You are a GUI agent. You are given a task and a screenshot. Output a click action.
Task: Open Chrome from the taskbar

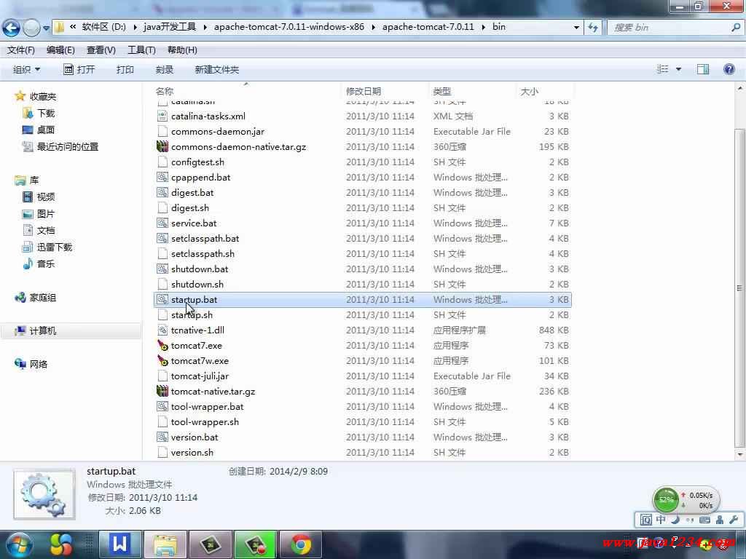(x=301, y=544)
